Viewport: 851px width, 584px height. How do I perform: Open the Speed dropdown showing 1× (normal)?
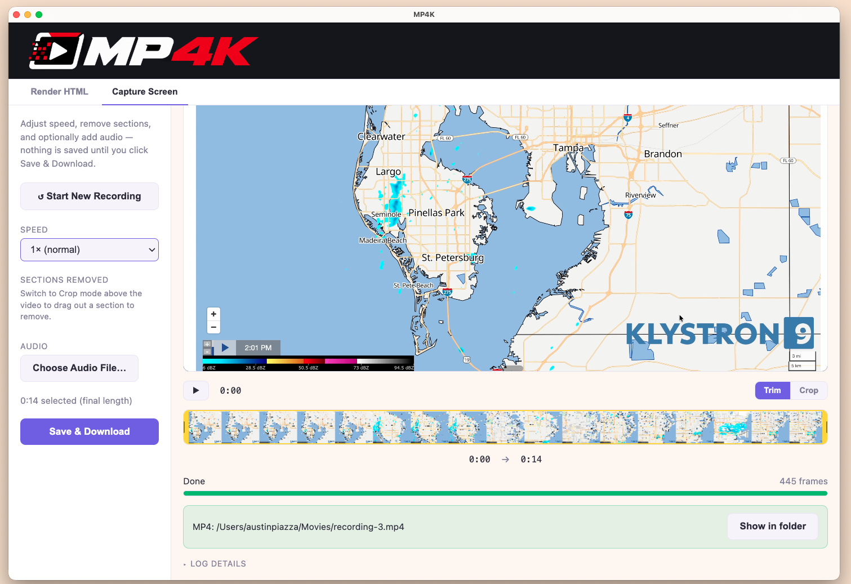point(90,249)
